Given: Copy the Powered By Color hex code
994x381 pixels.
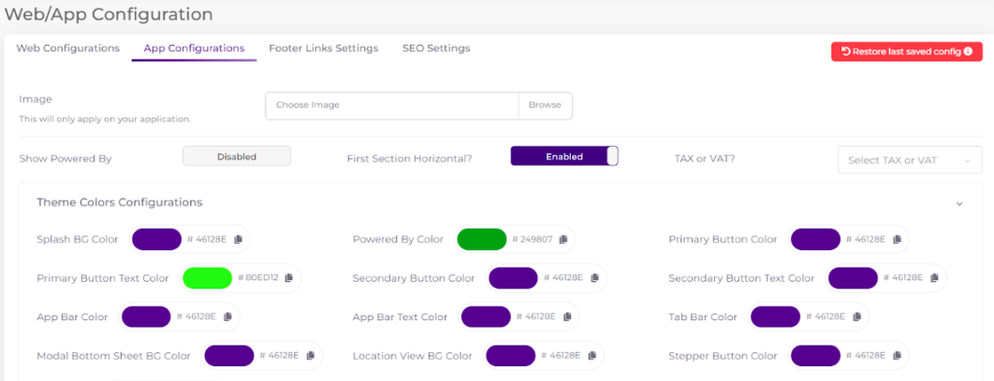Looking at the screenshot, I should (x=563, y=239).
